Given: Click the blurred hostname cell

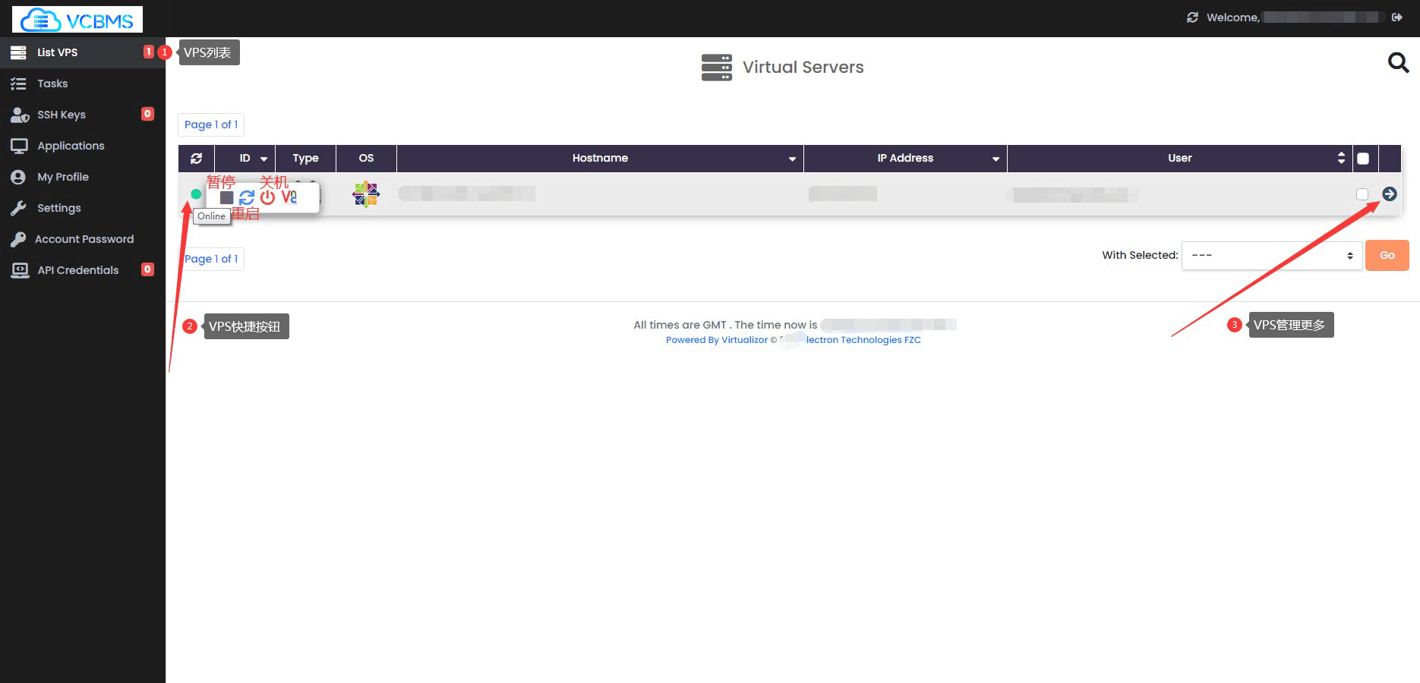Looking at the screenshot, I should (467, 194).
